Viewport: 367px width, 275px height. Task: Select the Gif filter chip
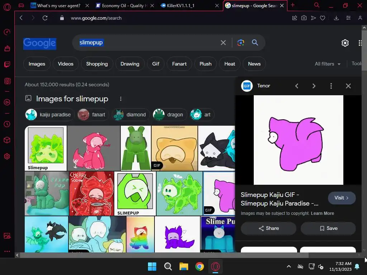coord(156,64)
